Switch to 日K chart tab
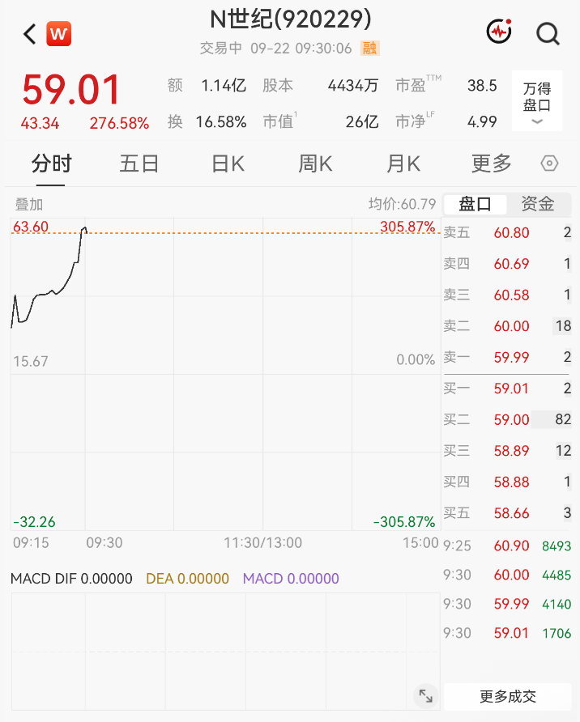 point(228,164)
